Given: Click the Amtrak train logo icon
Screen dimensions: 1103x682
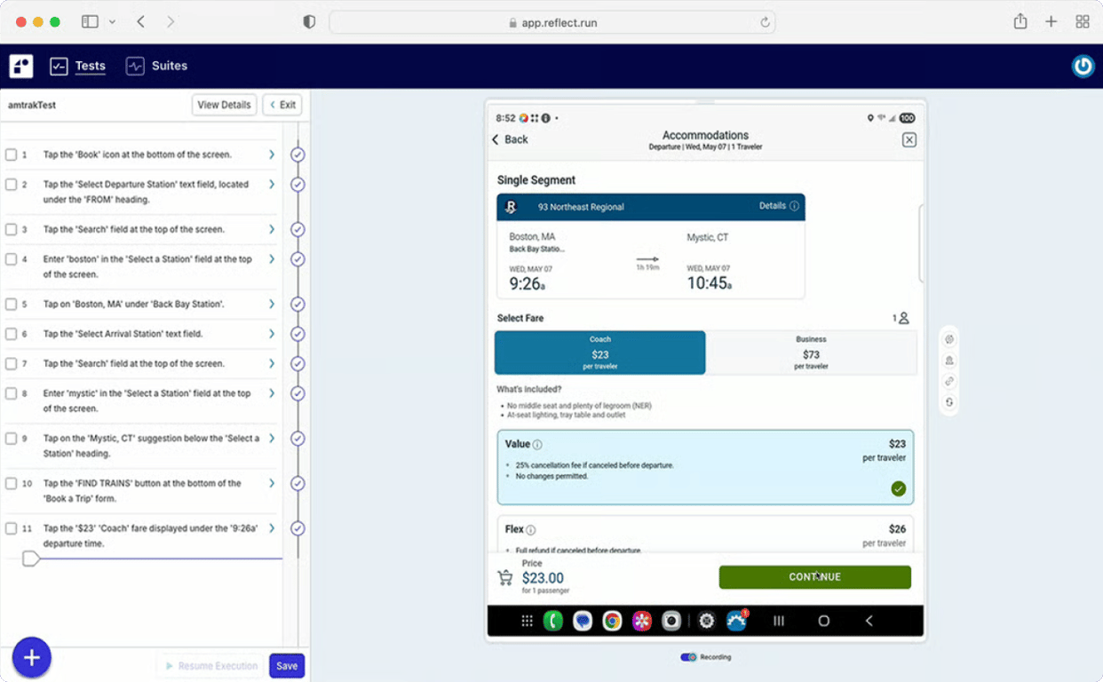Looking at the screenshot, I should [x=512, y=207].
